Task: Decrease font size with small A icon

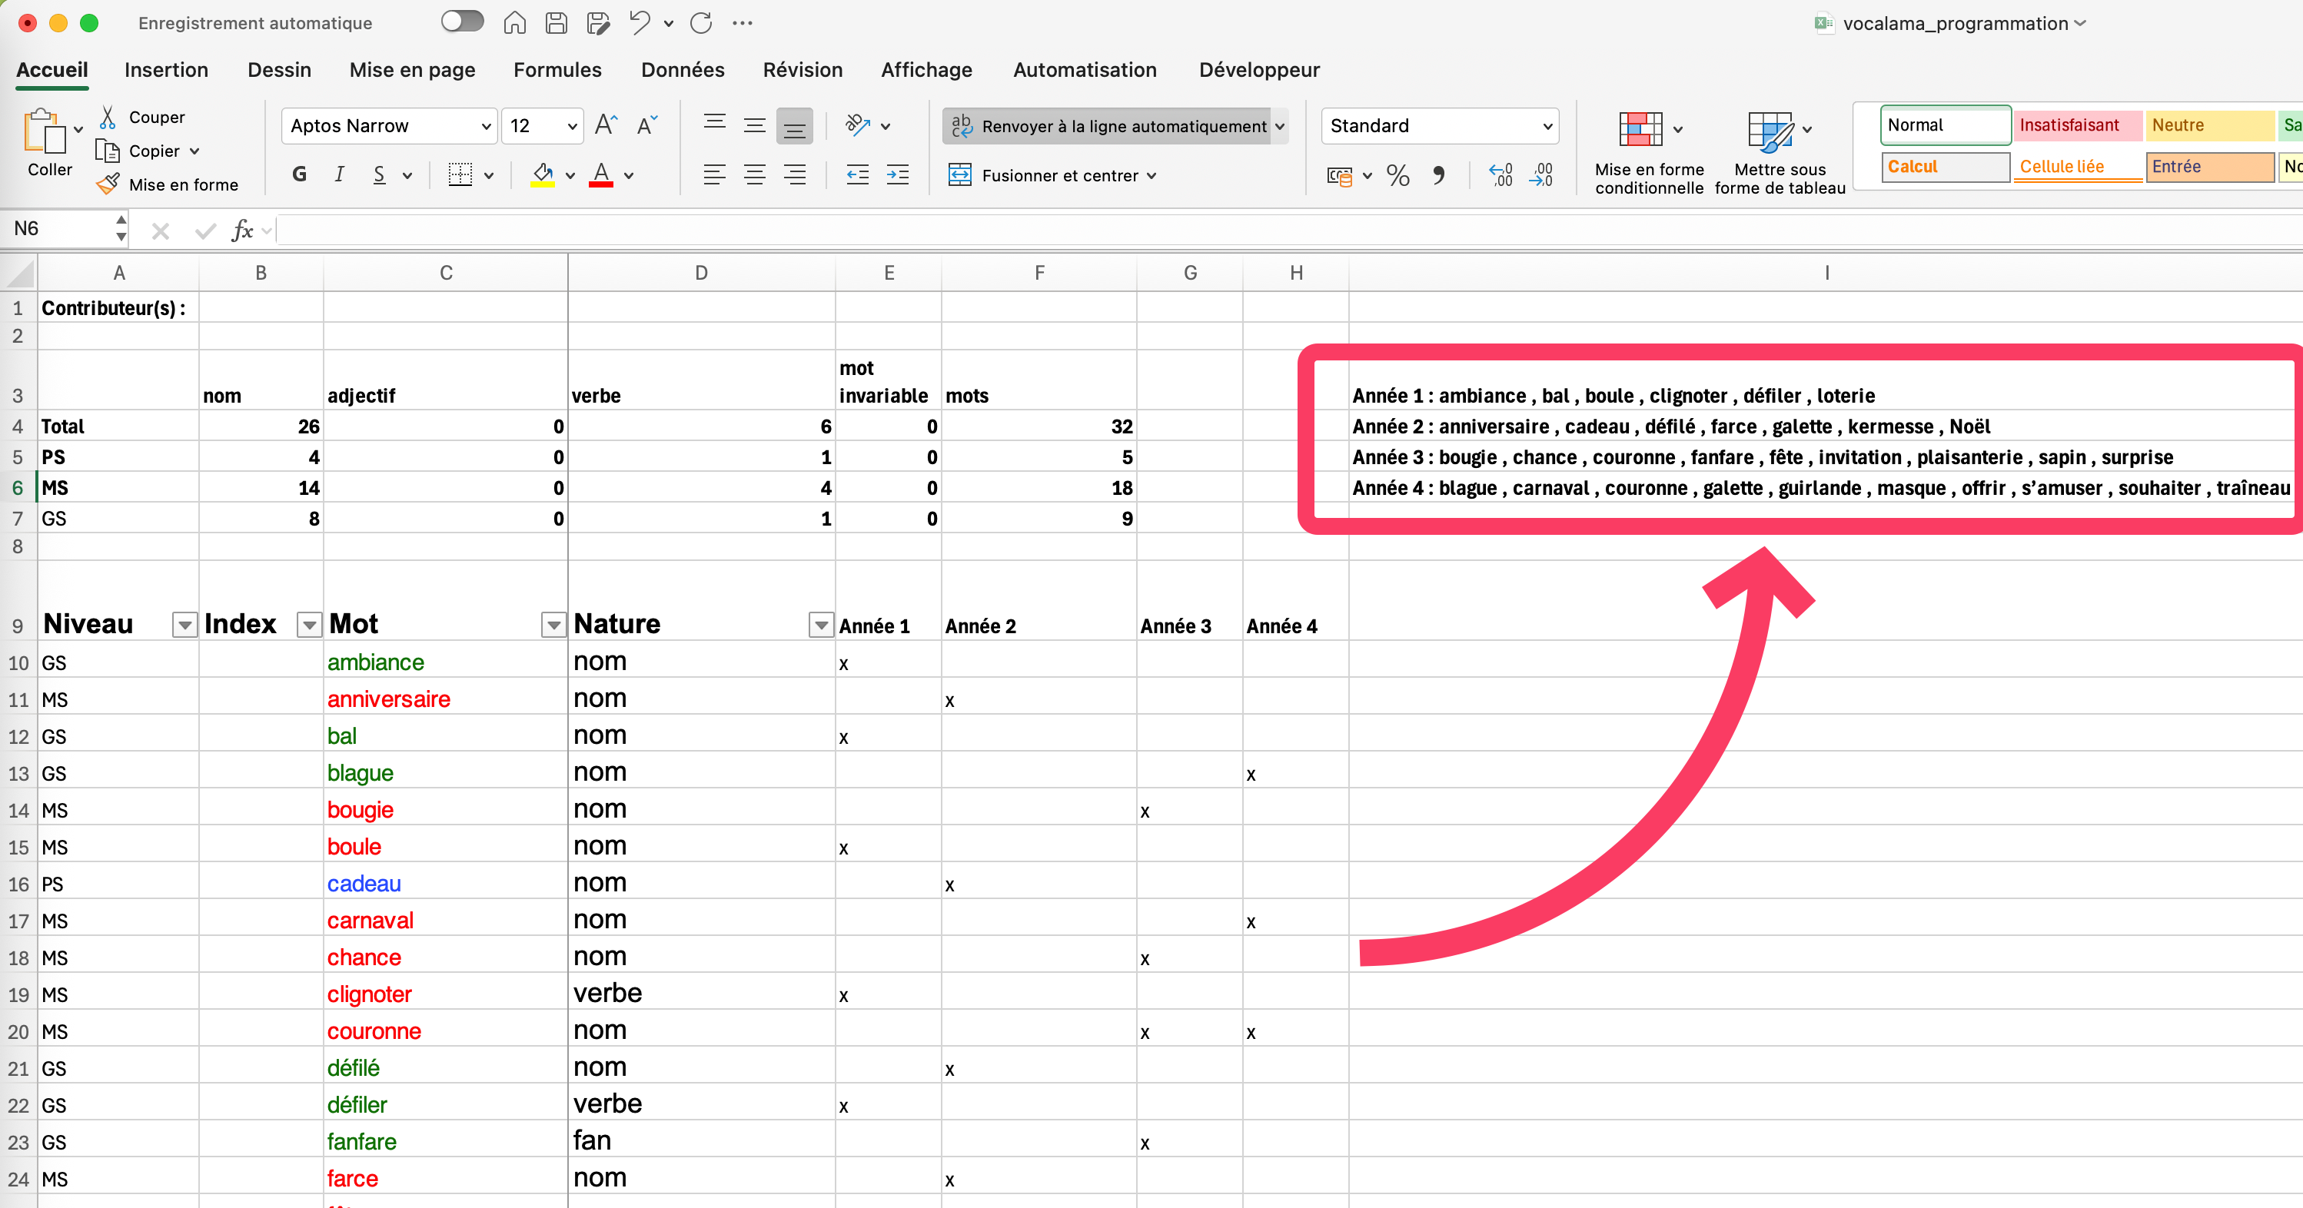Action: 647,125
